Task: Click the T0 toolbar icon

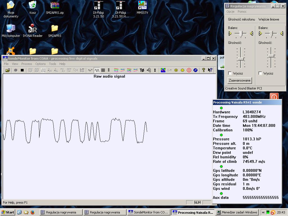Action: point(142,70)
